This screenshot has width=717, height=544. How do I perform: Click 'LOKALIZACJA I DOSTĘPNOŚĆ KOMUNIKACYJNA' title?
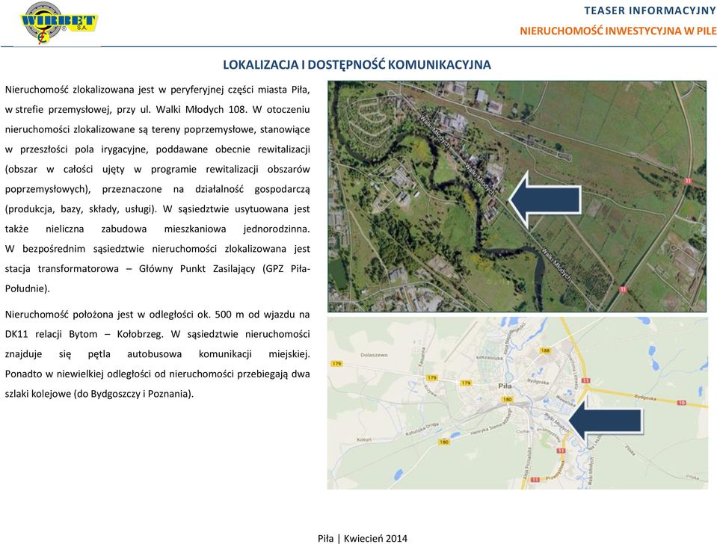tap(357, 64)
